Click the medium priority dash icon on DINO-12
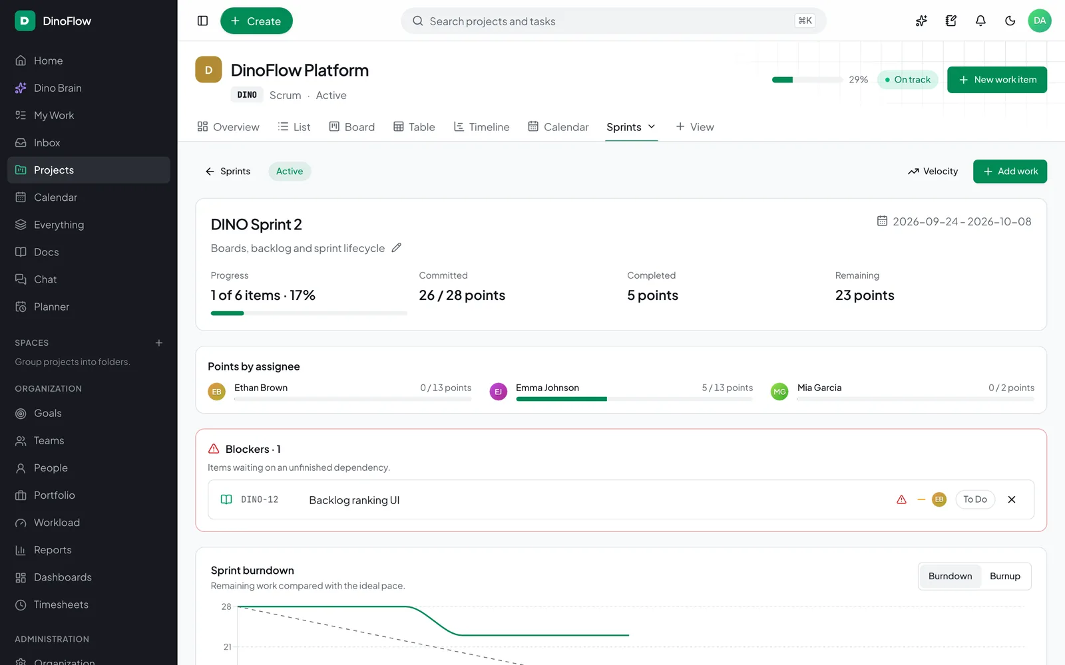The image size is (1065, 665). coord(921,499)
